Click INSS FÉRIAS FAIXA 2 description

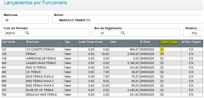pos(45,76)
